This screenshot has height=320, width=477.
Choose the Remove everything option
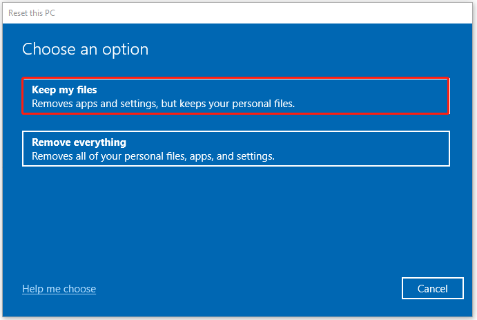[235, 149]
